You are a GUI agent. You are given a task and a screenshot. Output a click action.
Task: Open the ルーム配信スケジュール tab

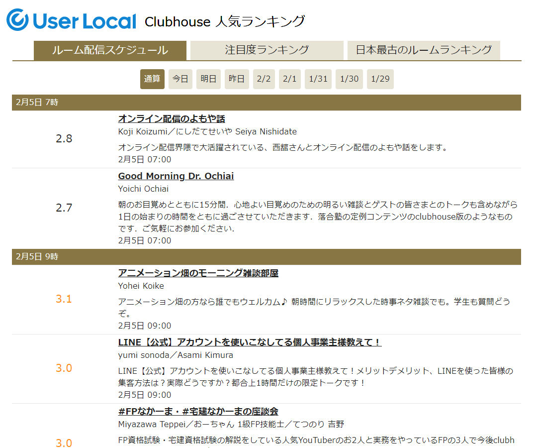[x=110, y=50]
